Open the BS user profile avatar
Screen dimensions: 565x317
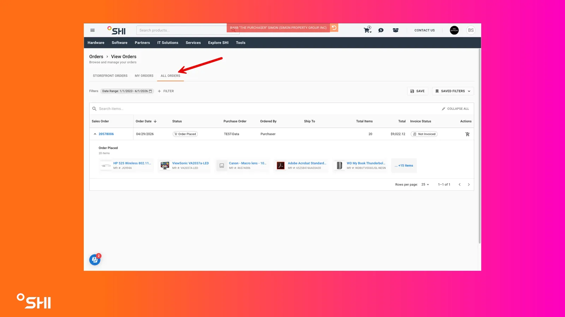pos(471,30)
